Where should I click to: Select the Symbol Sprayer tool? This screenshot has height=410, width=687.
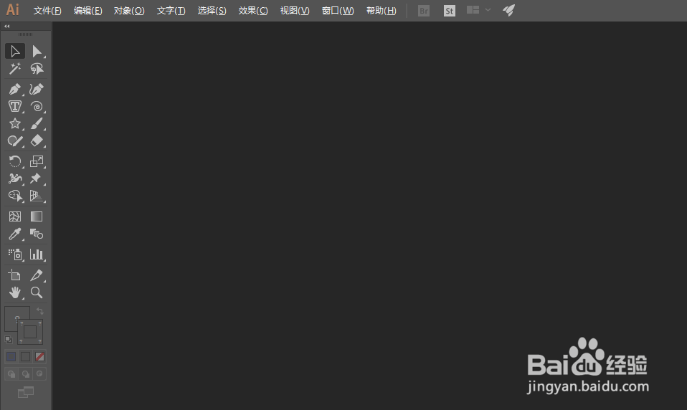15,254
